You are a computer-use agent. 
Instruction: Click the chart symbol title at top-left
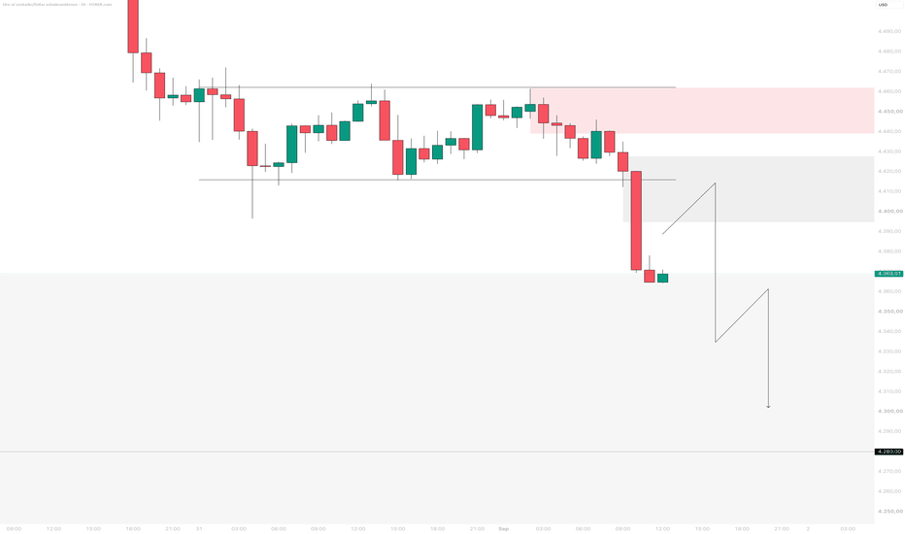[x=57, y=5]
